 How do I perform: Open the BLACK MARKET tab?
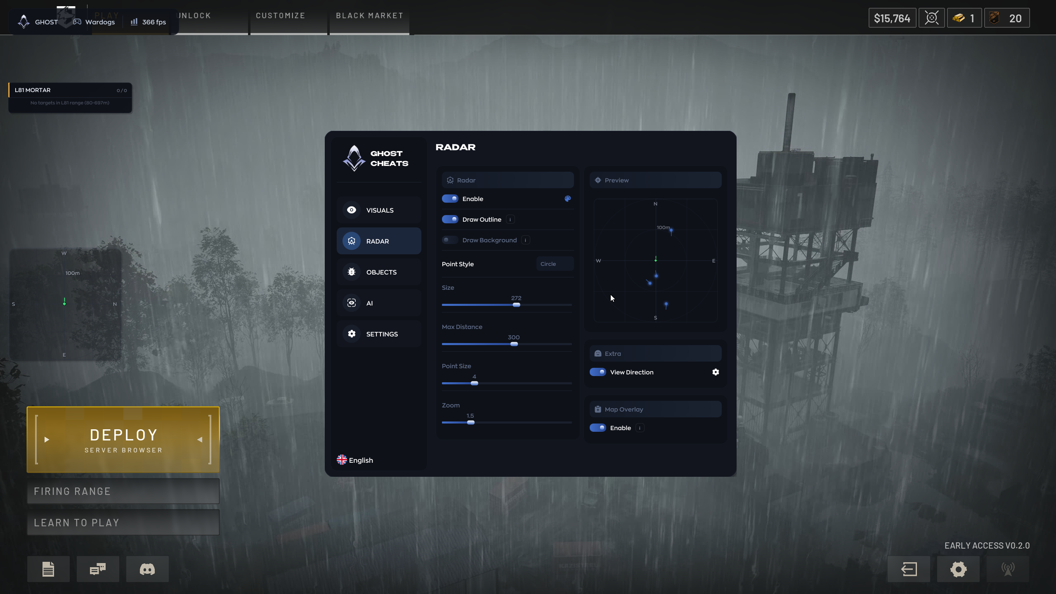369,16
